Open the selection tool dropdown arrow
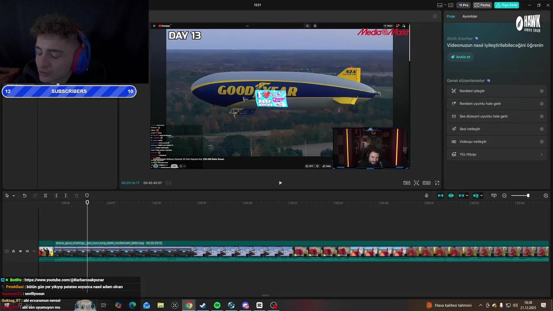The image size is (553, 311). [x=14, y=196]
